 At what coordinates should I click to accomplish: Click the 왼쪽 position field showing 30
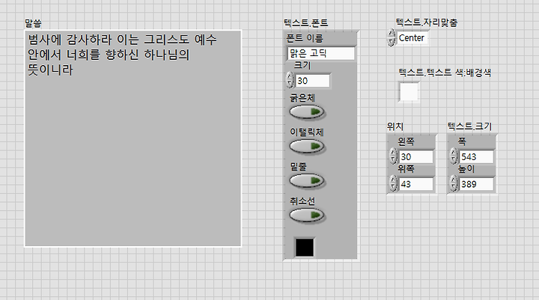click(x=416, y=156)
